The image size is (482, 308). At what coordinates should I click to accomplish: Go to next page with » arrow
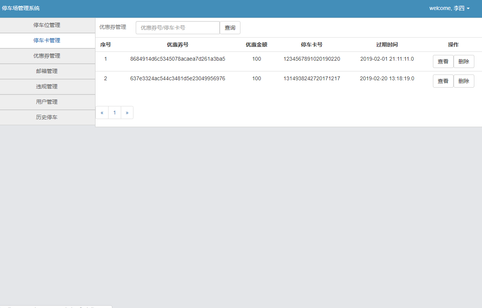[x=127, y=113]
